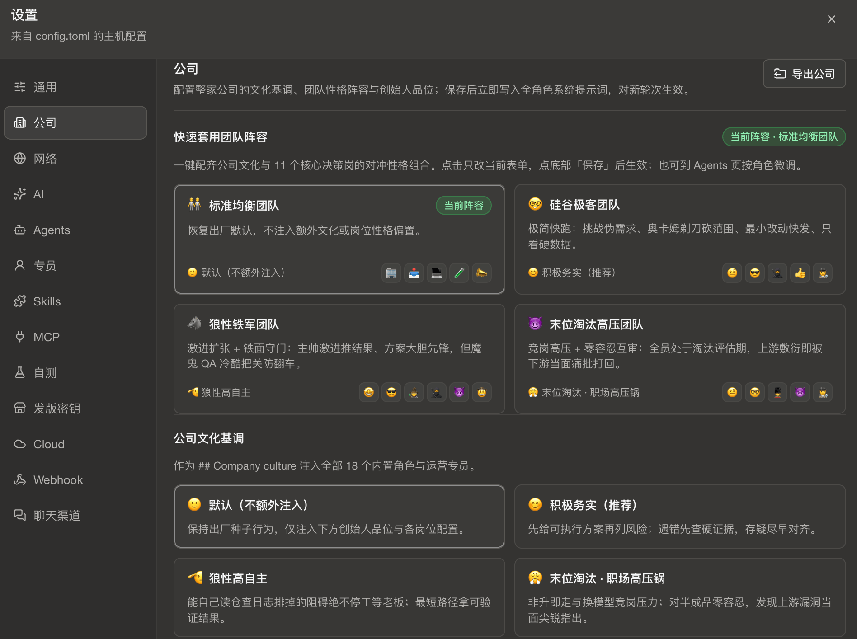Click the purple devil chip in 末位淘汰高压团队 row
Image resolution: width=857 pixels, height=639 pixels.
(800, 392)
